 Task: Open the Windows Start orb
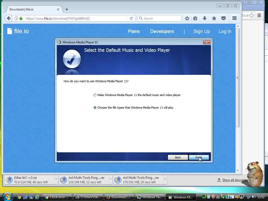pos(8,197)
